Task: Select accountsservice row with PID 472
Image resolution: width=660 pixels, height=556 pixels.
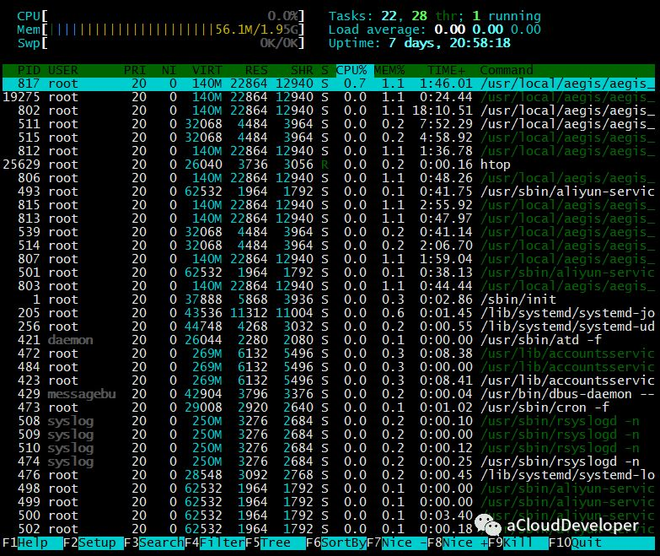Action: 329,354
